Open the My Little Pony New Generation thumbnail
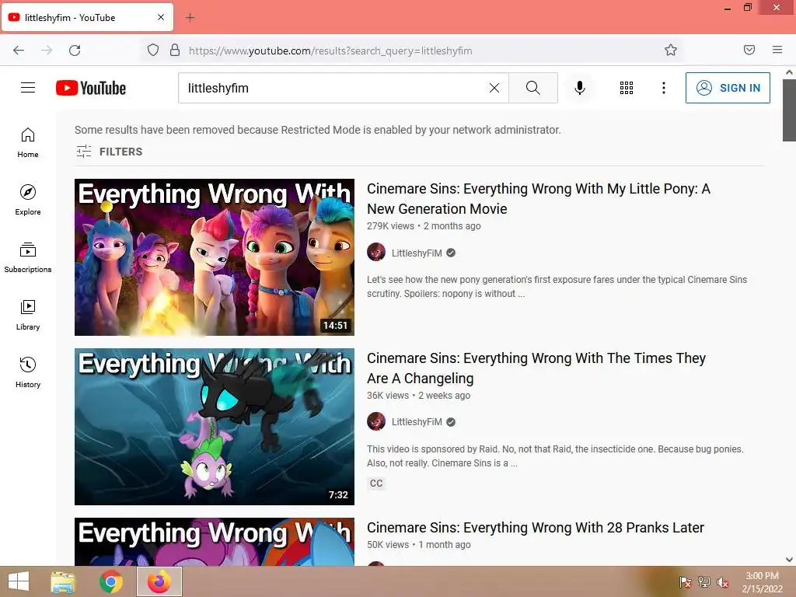Viewport: 796px width, 597px height. tap(215, 257)
